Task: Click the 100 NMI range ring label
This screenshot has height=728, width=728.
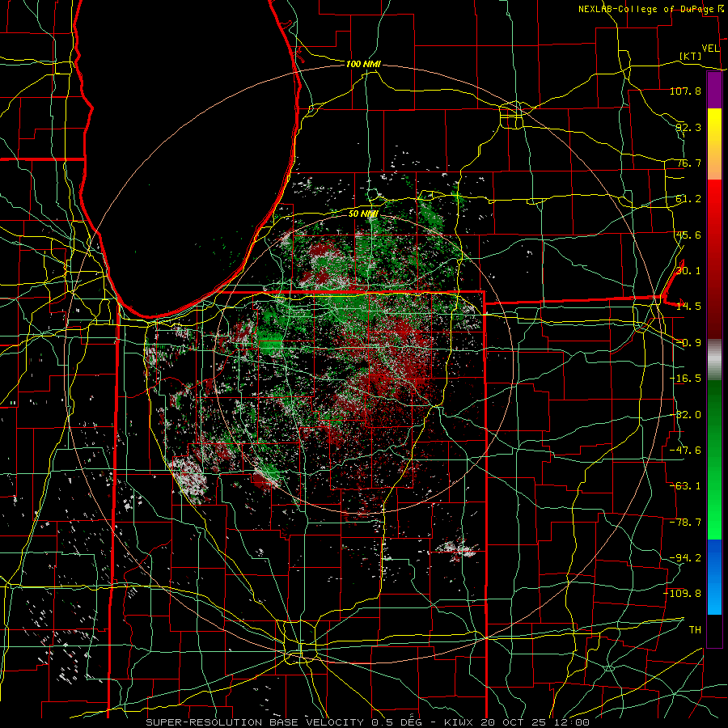Action: pos(363,64)
